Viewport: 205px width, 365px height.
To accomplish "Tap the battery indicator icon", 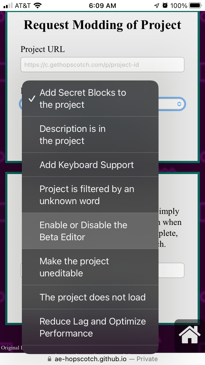I will tap(195, 5).
